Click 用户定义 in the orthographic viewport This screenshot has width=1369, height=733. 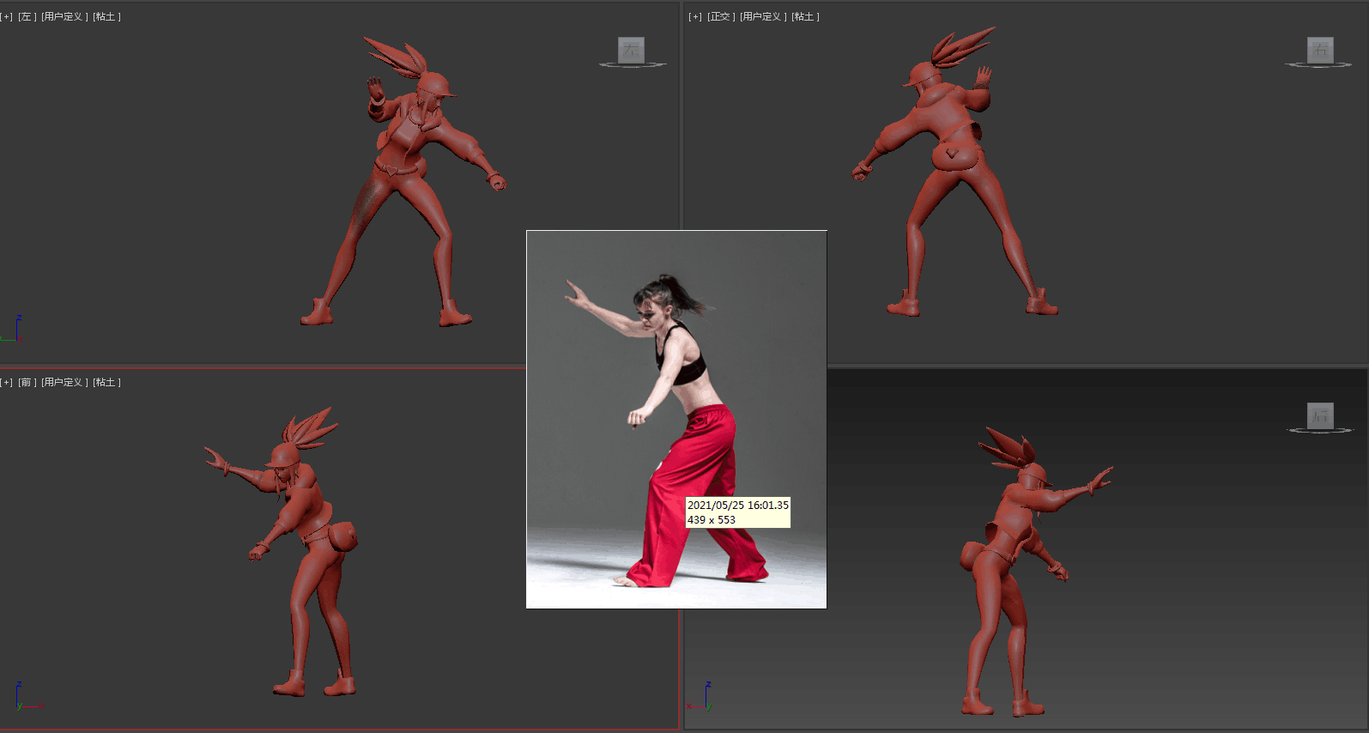pyautogui.click(x=763, y=17)
